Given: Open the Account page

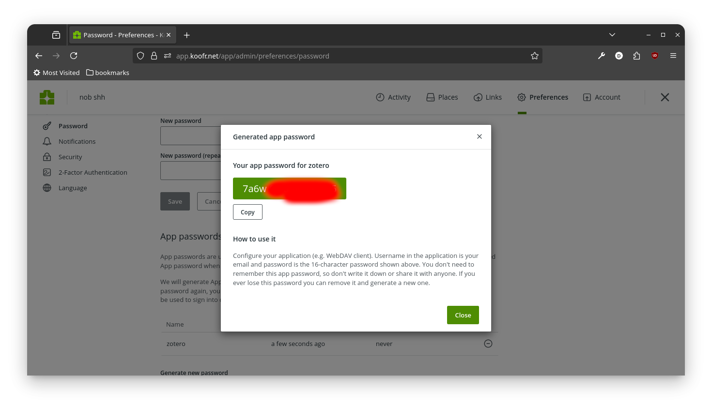Looking at the screenshot, I should point(602,97).
